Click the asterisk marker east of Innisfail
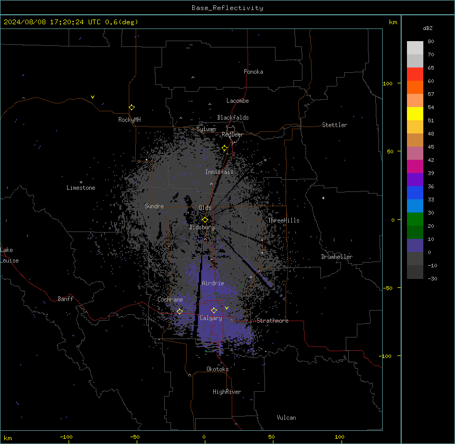The height and width of the screenshot is (444, 455). (x=265, y=160)
